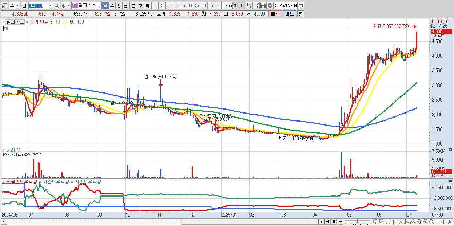Click the plus zoom-in icon
454x226 pixels.
[444, 222]
